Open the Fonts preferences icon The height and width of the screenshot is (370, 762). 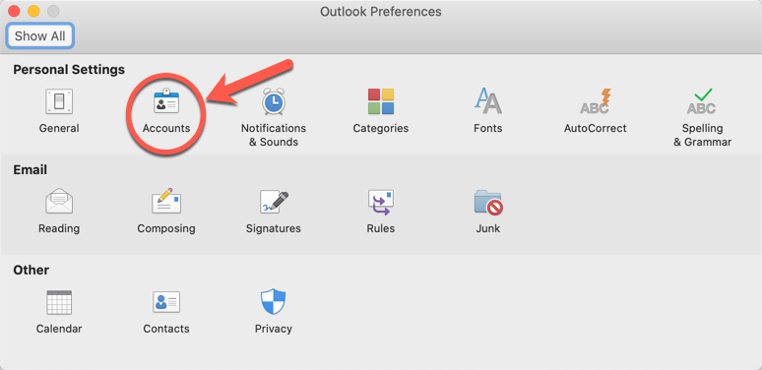488,101
